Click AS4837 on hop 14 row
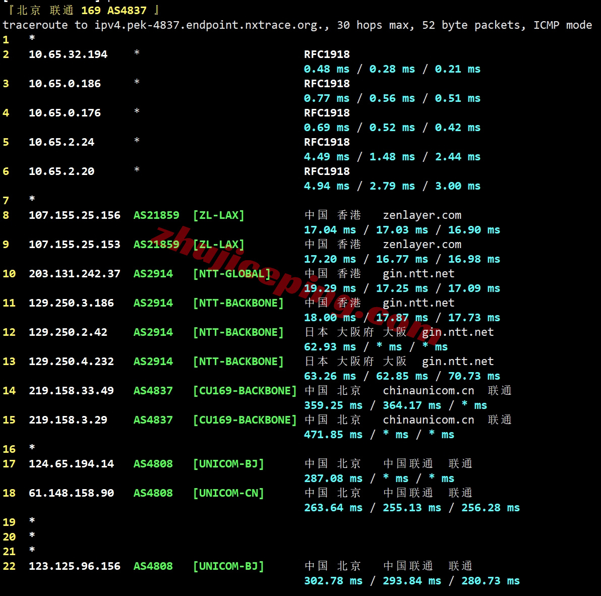Screen dimensions: 601x596 tap(153, 391)
